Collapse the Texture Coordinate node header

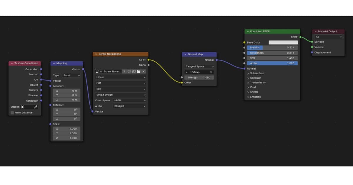pos(11,63)
